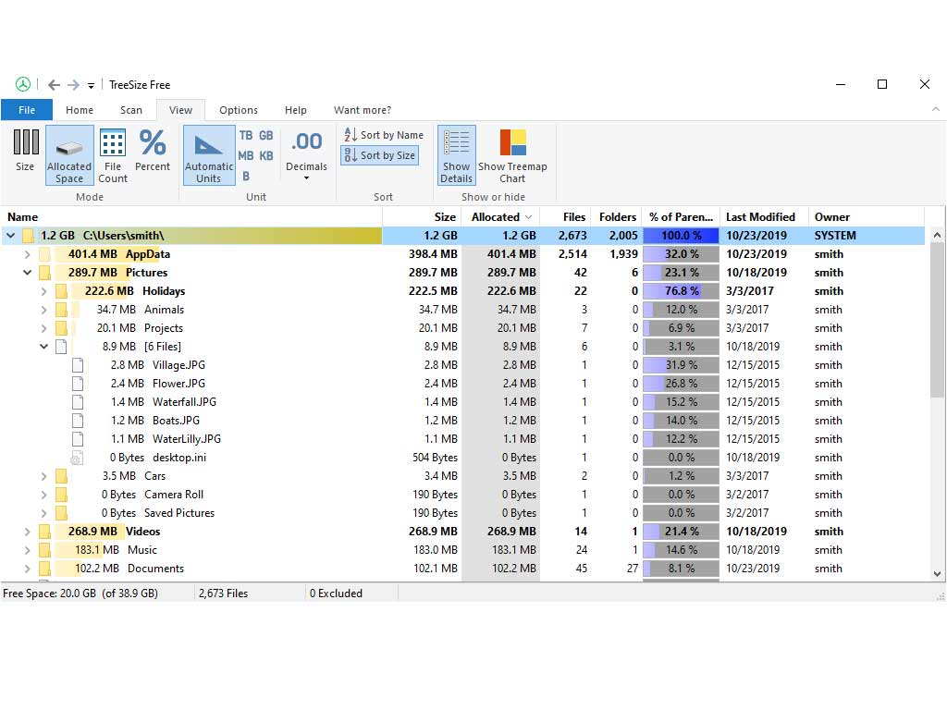Click the 100.0 % bar of root
The width and height of the screenshot is (947, 710).
click(x=681, y=236)
